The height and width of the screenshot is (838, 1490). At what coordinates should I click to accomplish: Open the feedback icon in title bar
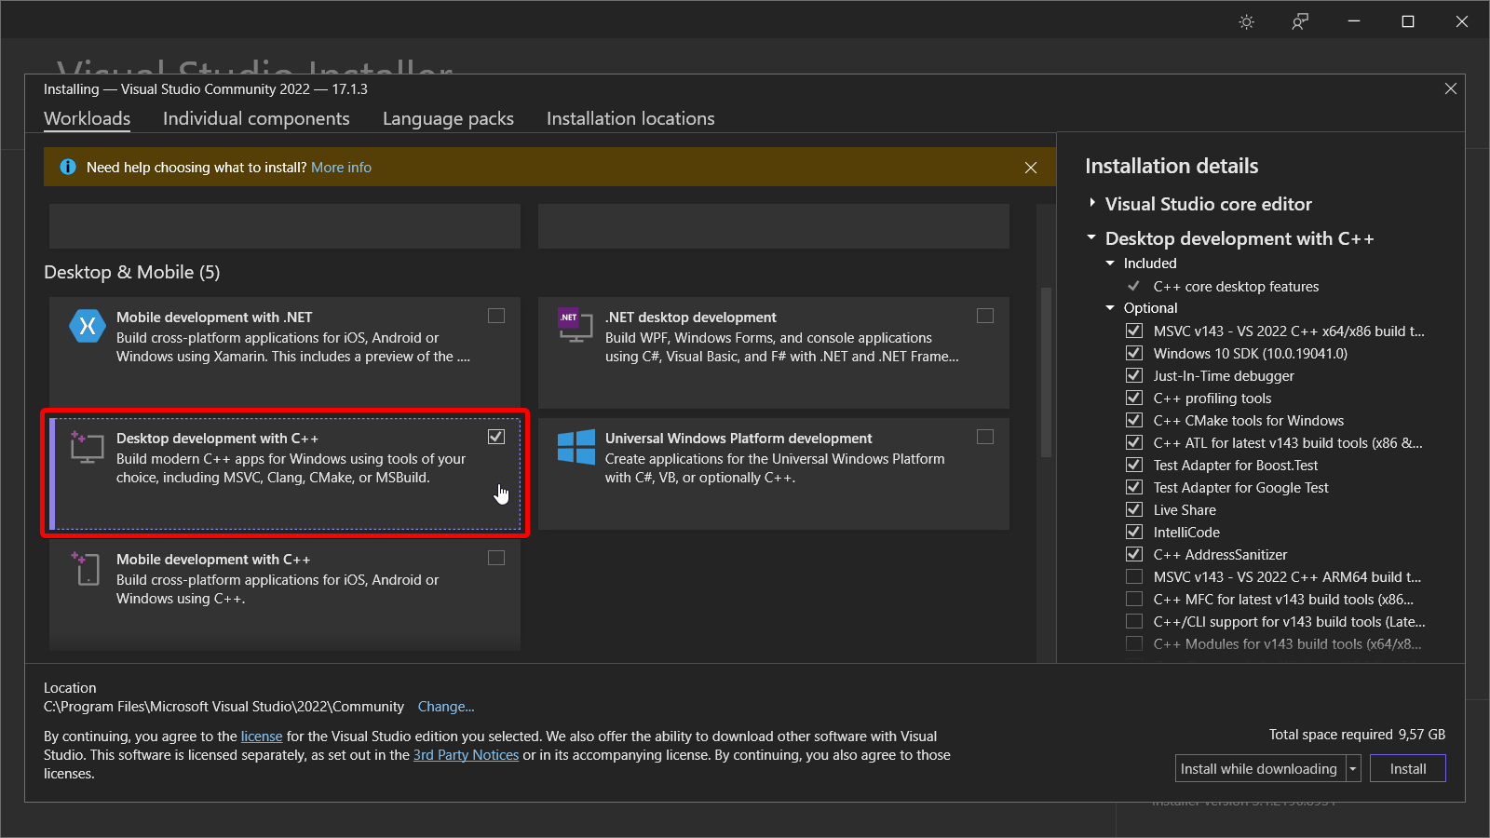1300,21
